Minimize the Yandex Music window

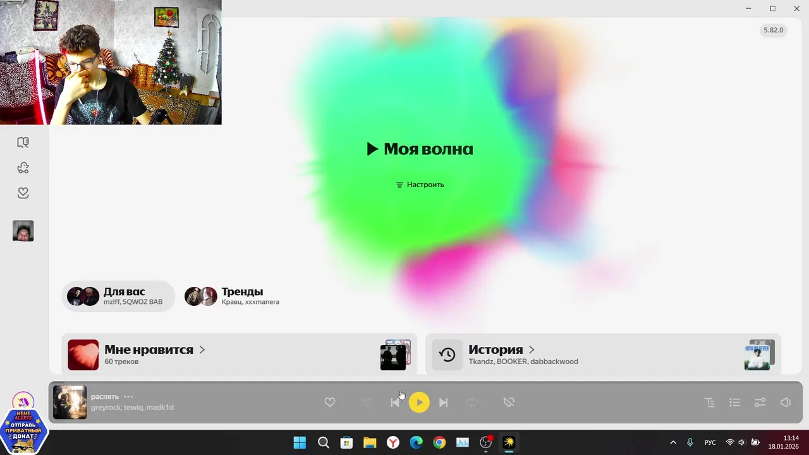tap(749, 9)
